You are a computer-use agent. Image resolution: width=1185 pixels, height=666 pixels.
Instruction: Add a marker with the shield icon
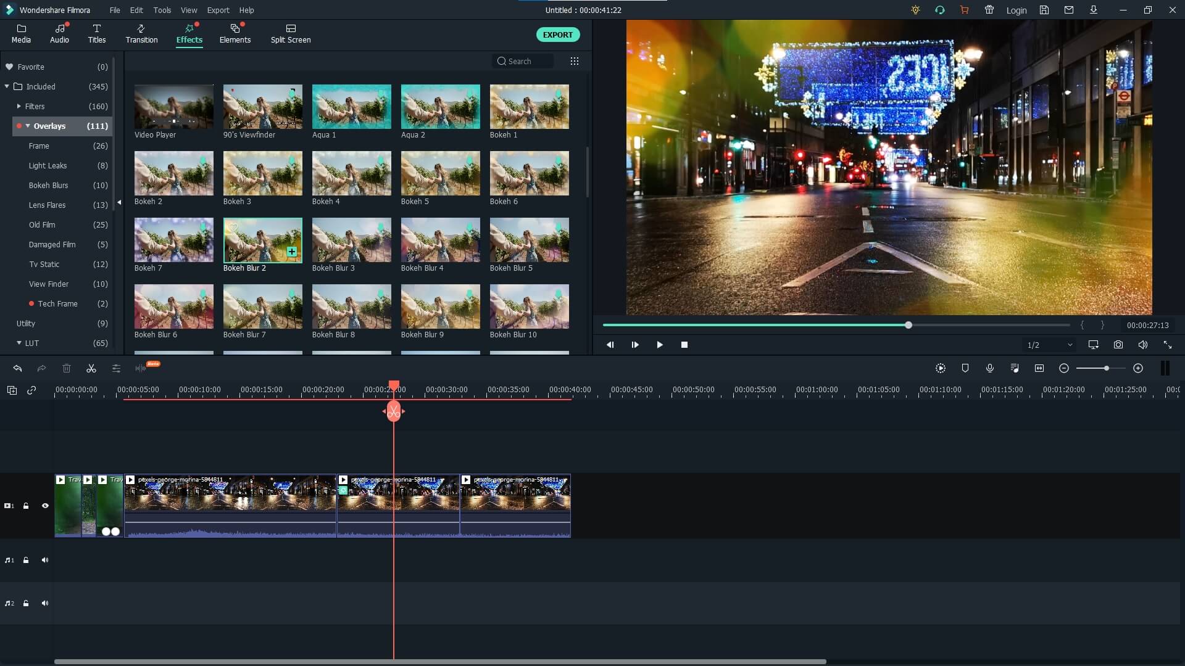pyautogui.click(x=965, y=368)
